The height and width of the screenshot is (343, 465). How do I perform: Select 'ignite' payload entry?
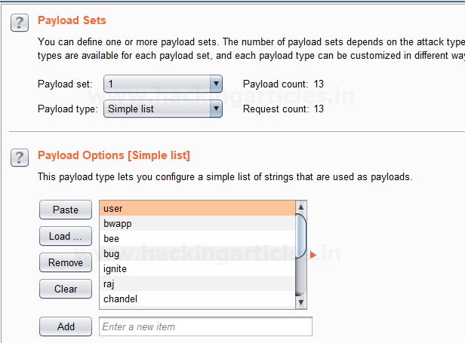tap(196, 269)
